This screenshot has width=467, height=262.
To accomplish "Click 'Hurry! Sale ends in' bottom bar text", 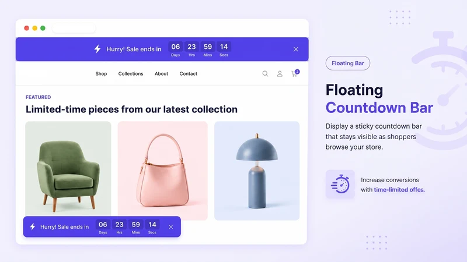I will click(x=65, y=227).
